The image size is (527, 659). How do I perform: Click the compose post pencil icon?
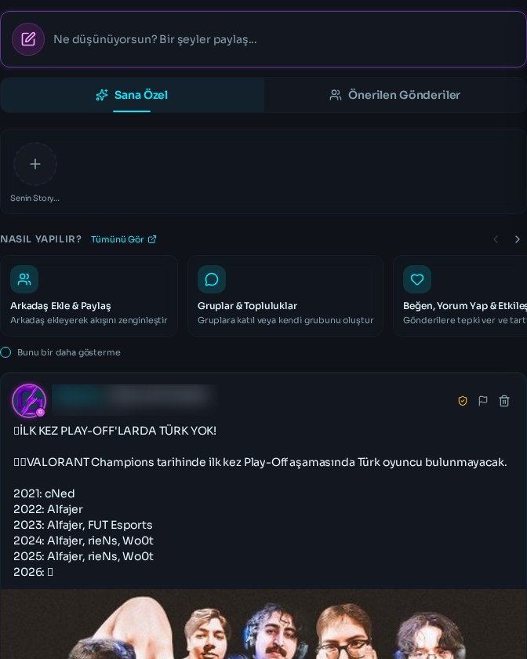[28, 39]
